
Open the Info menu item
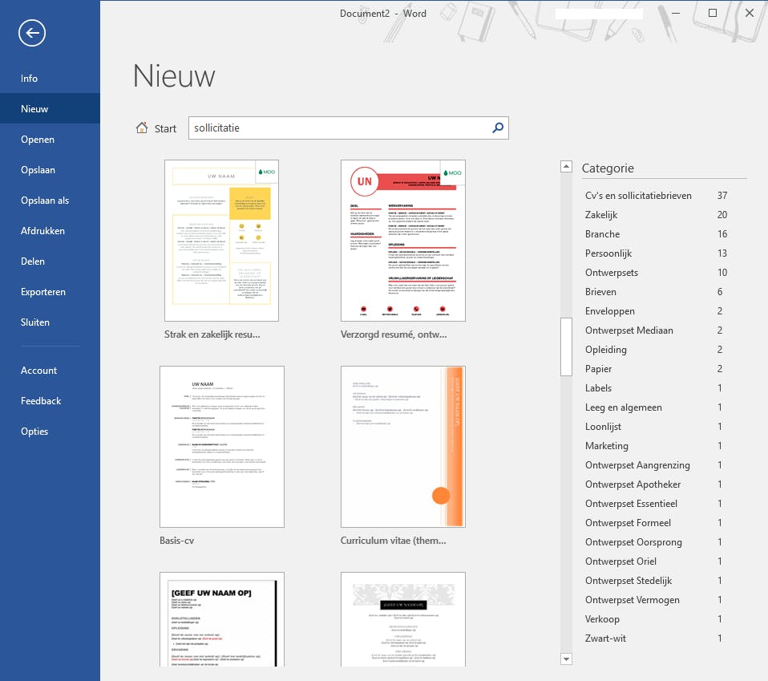pyautogui.click(x=50, y=79)
